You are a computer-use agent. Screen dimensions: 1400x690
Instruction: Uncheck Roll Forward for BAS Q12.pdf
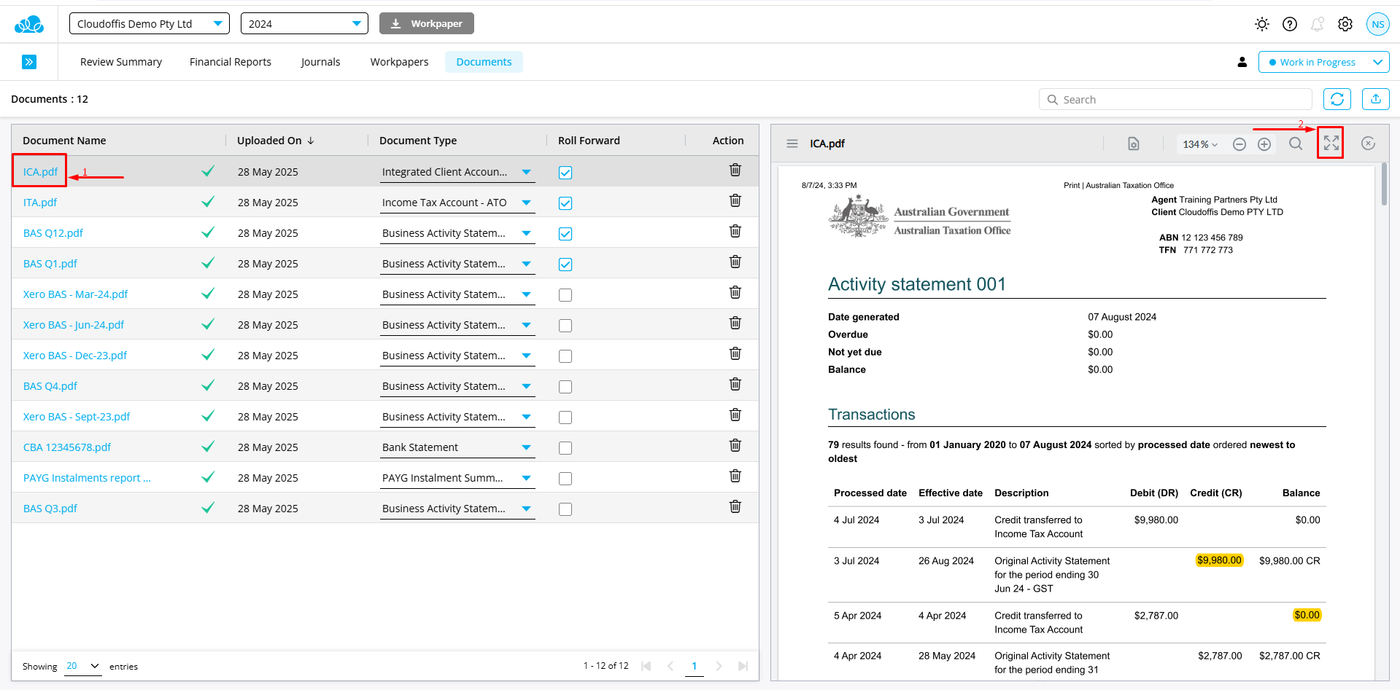point(565,234)
